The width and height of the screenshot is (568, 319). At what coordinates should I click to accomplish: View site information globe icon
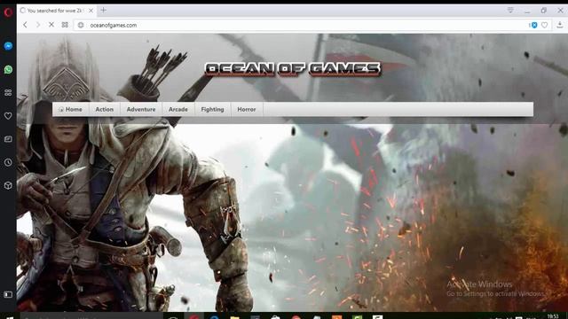click(81, 25)
